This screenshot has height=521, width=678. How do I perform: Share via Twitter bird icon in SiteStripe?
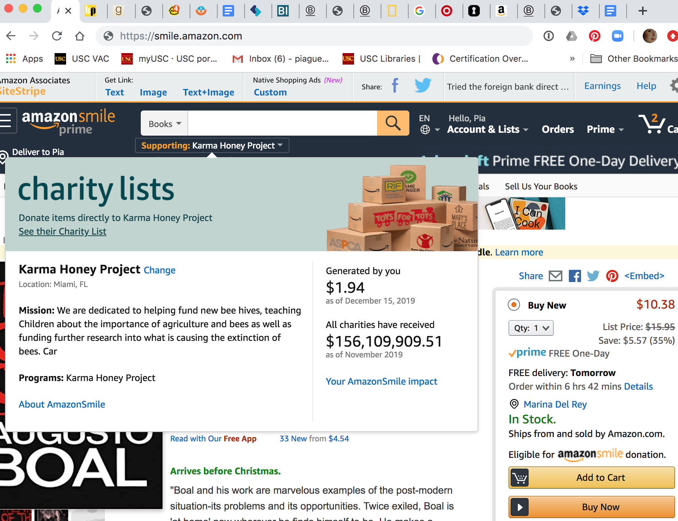point(423,86)
